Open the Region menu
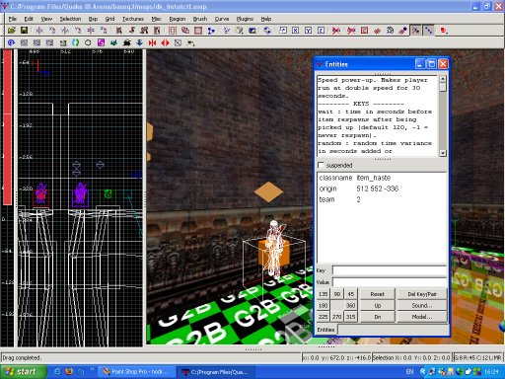The width and height of the screenshot is (505, 379). point(178,19)
